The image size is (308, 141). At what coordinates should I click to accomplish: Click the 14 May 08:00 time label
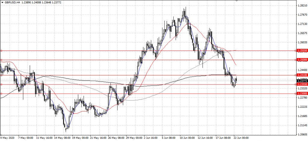(x=63, y=139)
